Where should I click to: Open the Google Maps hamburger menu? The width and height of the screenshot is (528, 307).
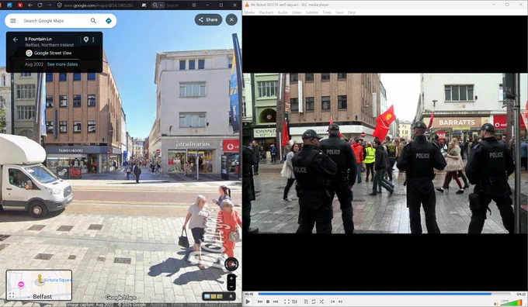[x=13, y=21]
